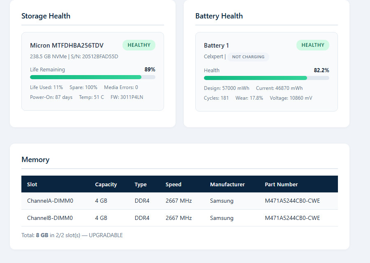The width and height of the screenshot is (370, 263).
Task: Click the Wear: 17.8% stat
Action: (249, 98)
